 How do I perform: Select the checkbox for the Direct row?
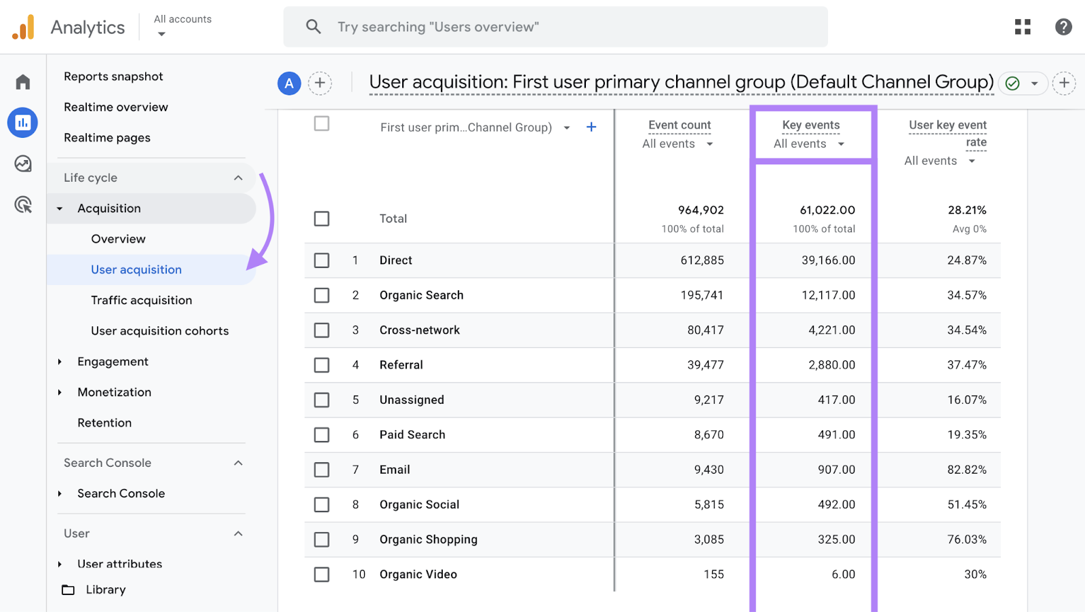321,260
